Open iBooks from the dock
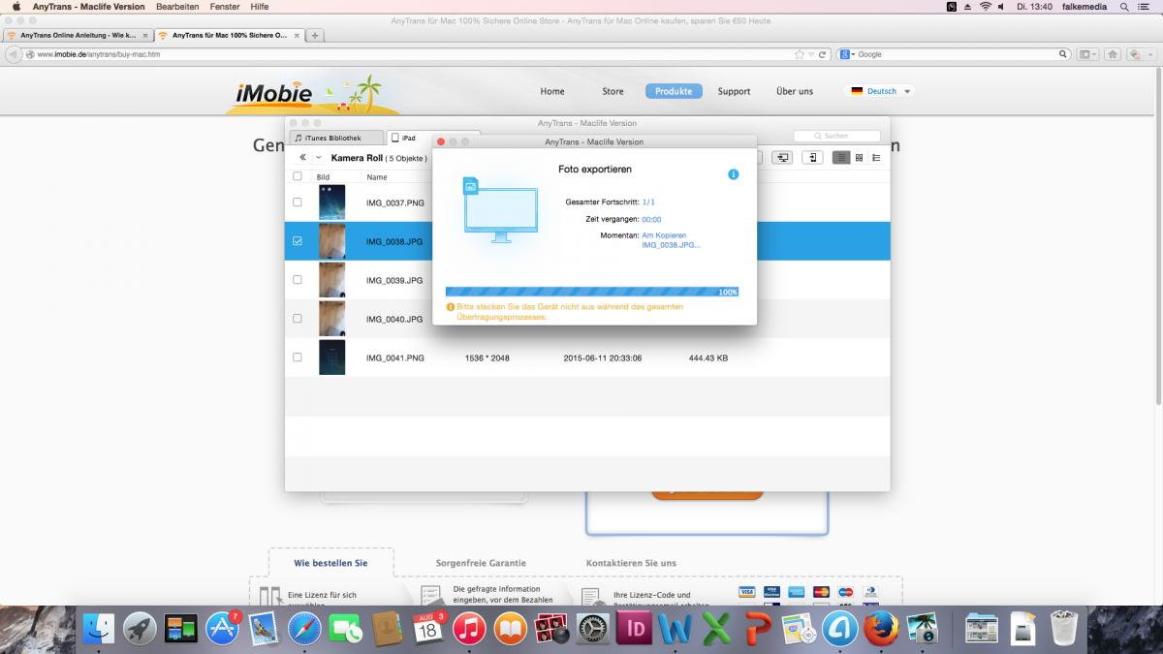 [x=511, y=630]
